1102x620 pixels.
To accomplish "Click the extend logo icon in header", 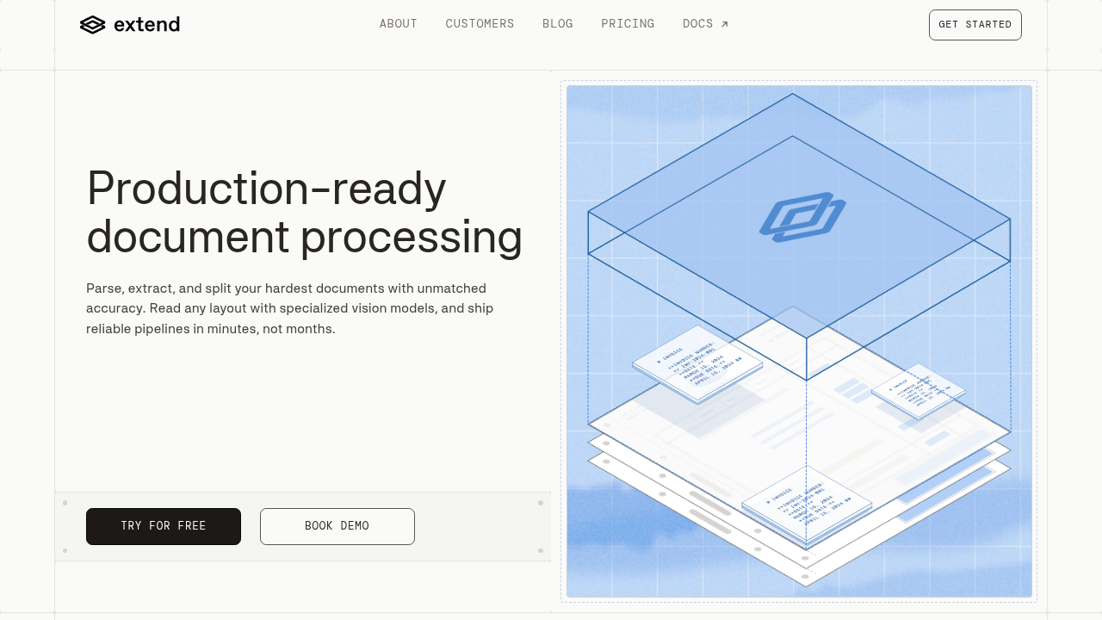I will coord(92,25).
